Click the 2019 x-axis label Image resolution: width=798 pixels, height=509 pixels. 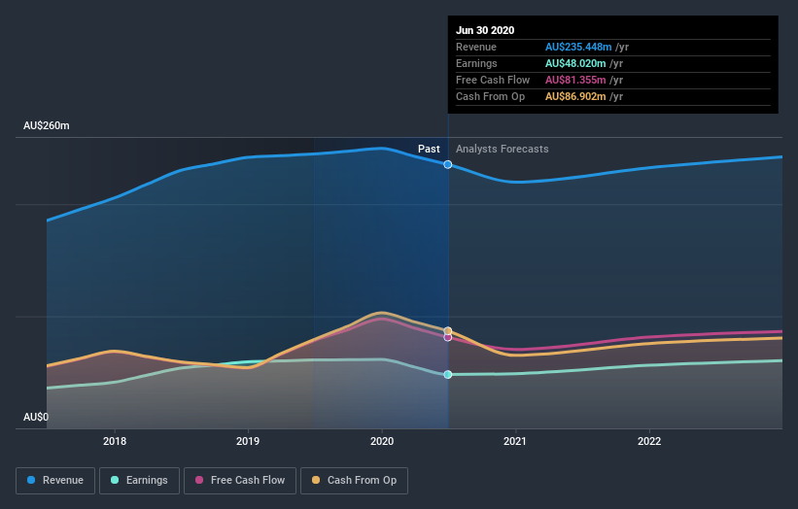(248, 441)
